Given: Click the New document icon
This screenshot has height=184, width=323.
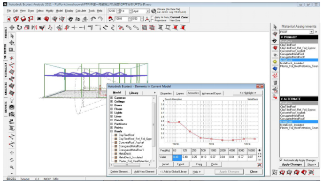Looking at the screenshot, I should [8, 19].
